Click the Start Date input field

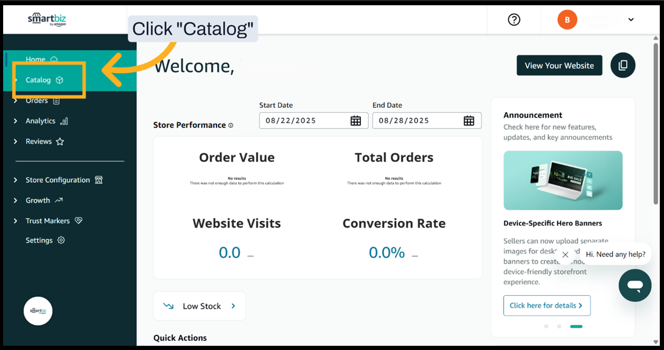tap(303, 120)
